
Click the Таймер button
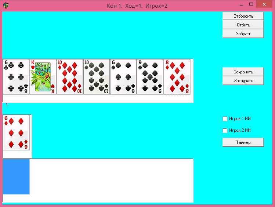point(243,142)
